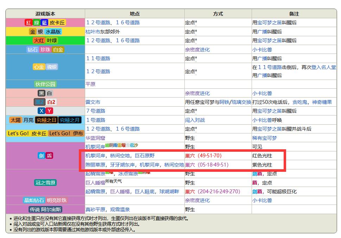Click the 火红 version badge
The height and width of the screenshot is (238, 341).
pyautogui.click(x=39, y=40)
